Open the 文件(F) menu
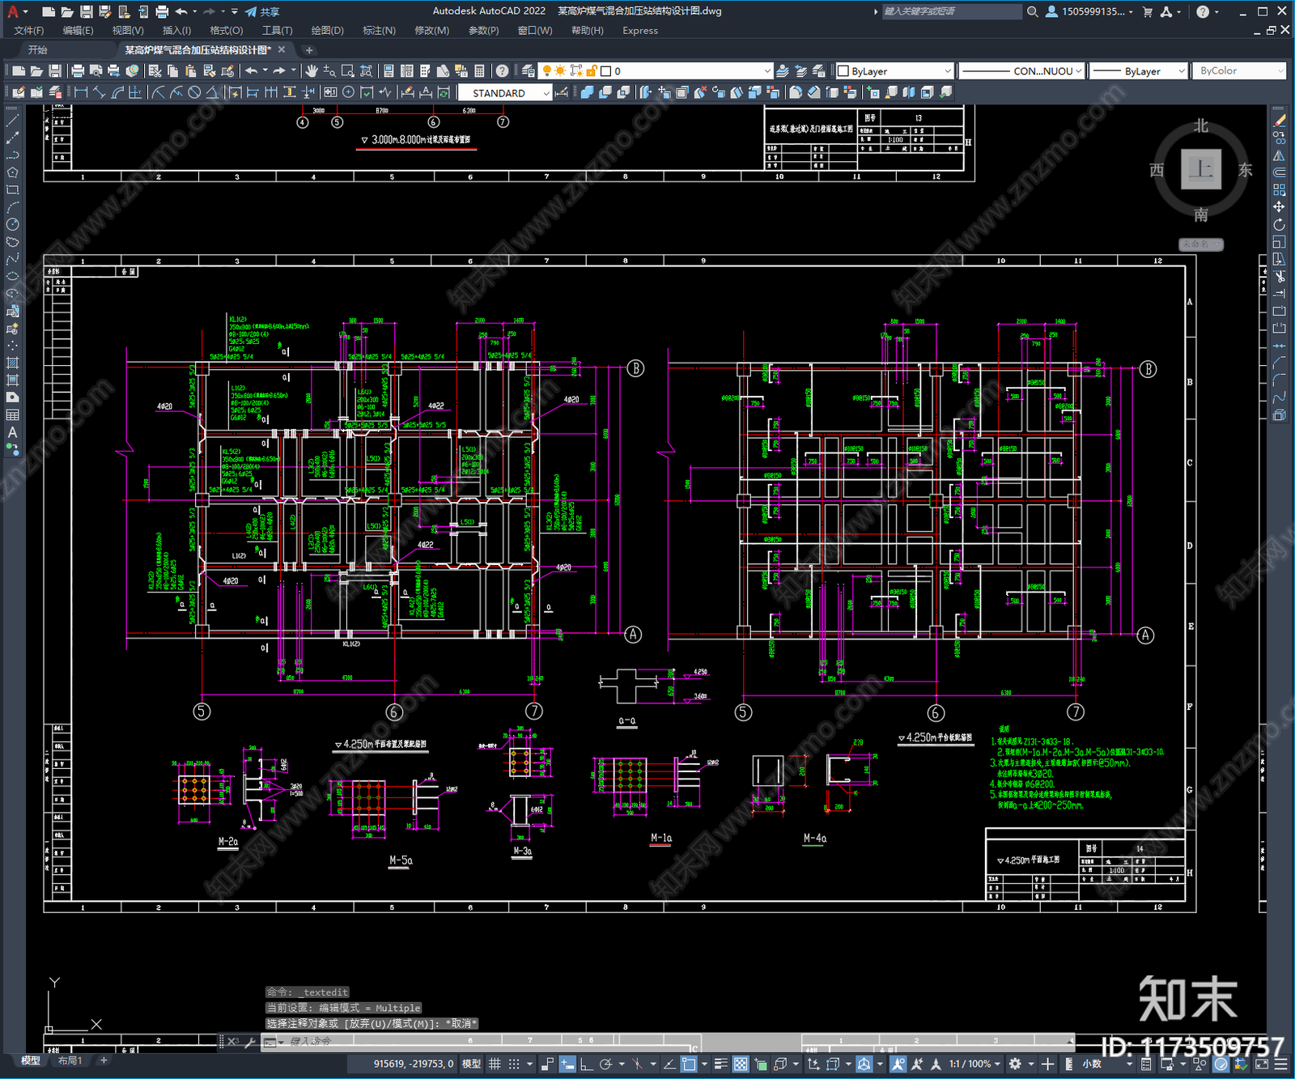Image resolution: width=1295 pixels, height=1079 pixels. point(29,31)
